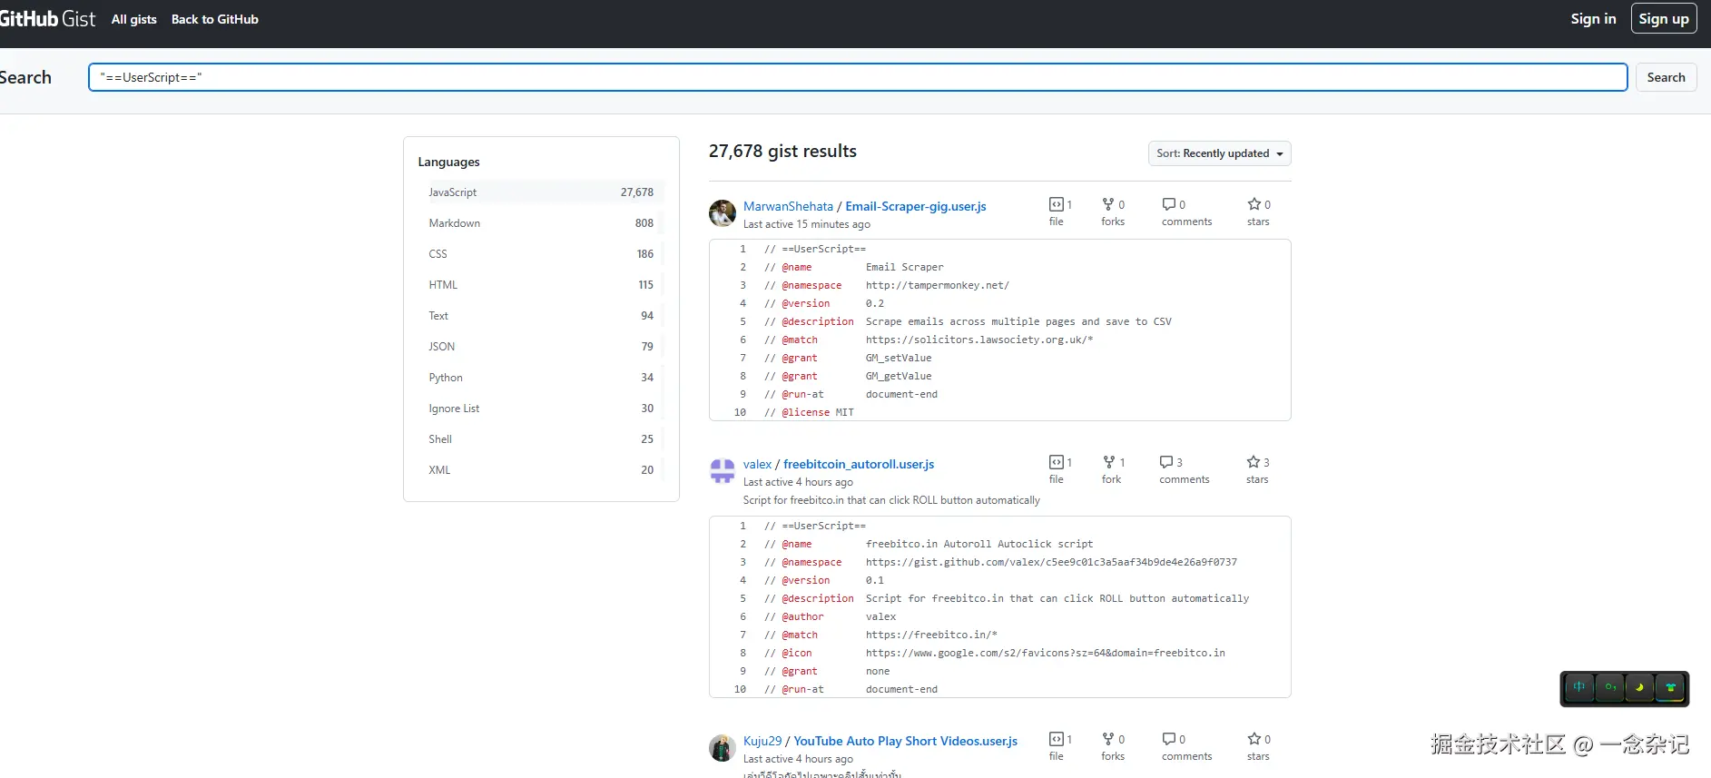
Task: Click Sign in link
Action: click(x=1593, y=18)
